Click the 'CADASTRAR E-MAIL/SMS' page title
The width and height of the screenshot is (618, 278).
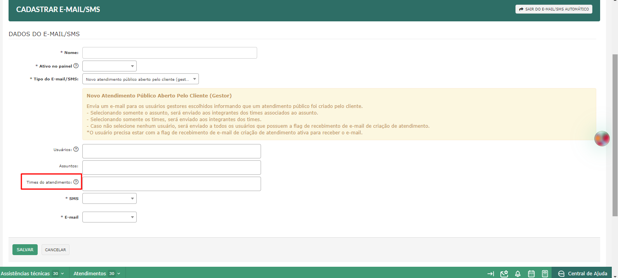point(58,9)
